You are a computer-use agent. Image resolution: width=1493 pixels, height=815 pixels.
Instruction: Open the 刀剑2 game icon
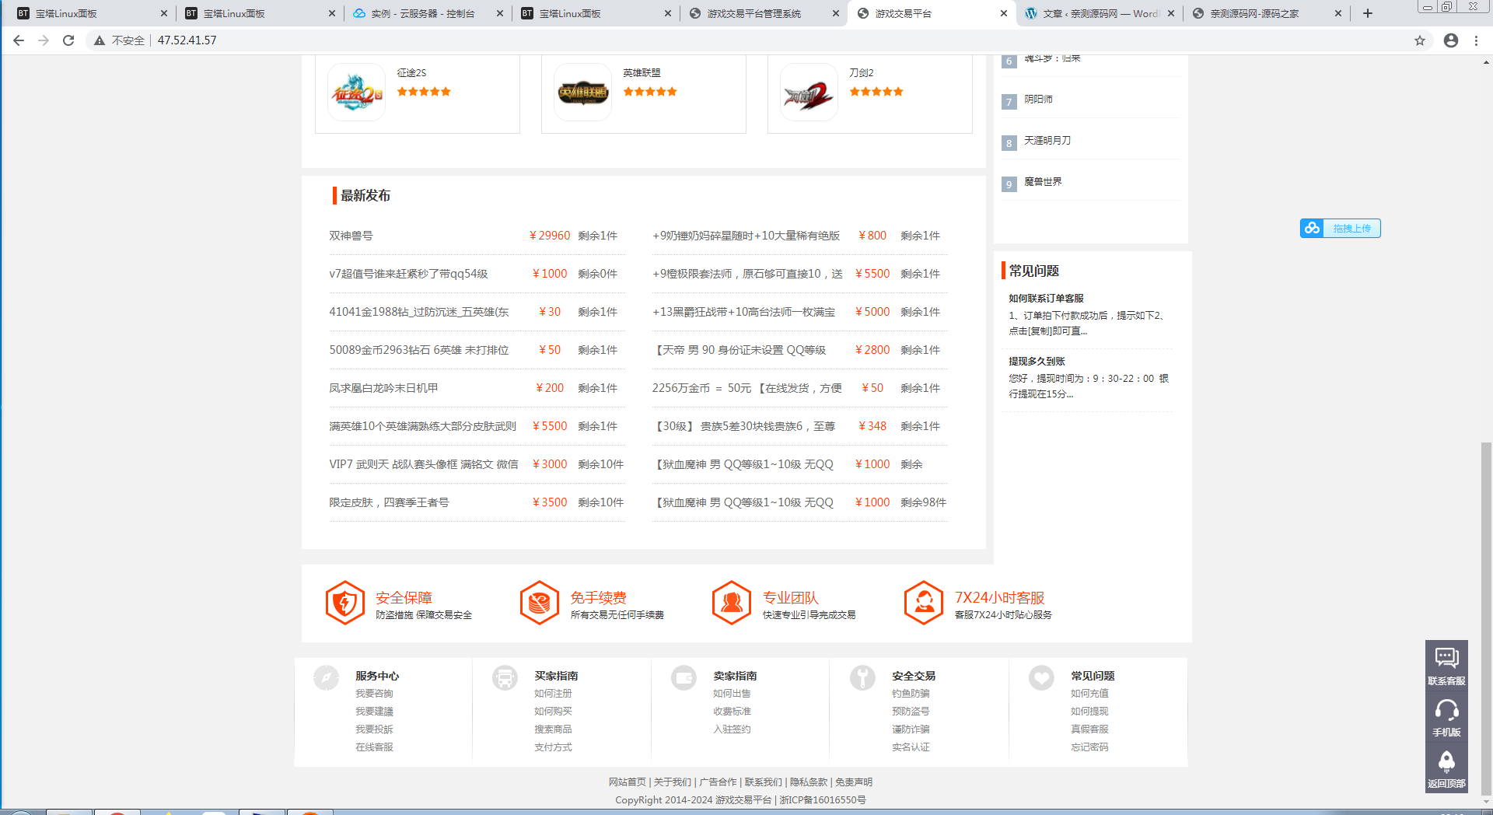coord(809,93)
